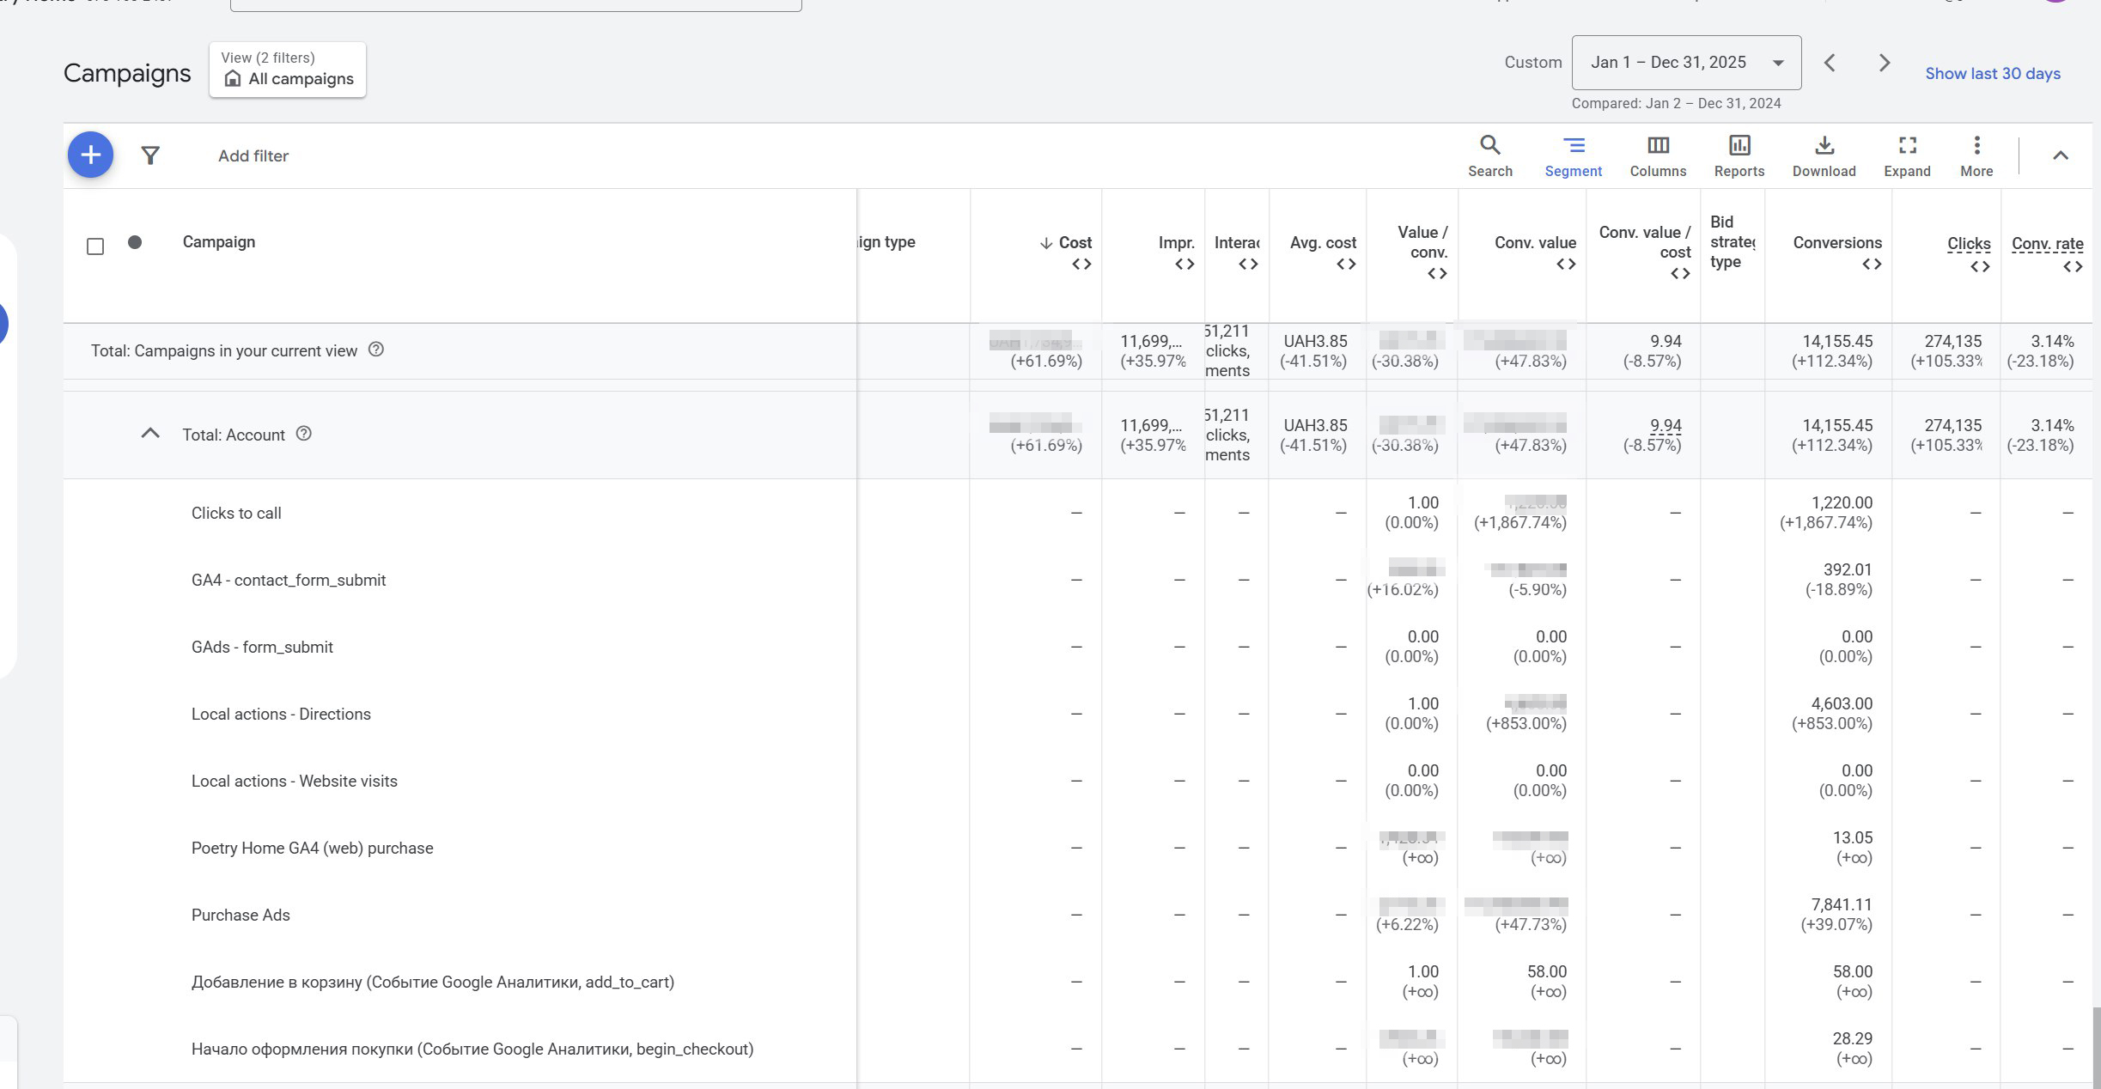Click the Add filter field
This screenshot has height=1089, width=2101.
pyautogui.click(x=253, y=156)
